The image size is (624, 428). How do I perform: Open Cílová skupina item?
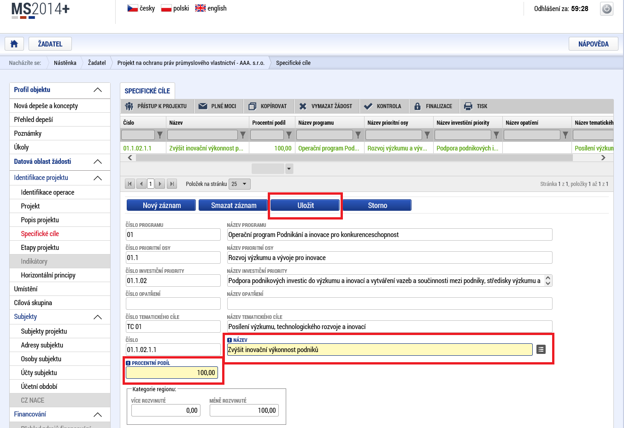coord(60,303)
